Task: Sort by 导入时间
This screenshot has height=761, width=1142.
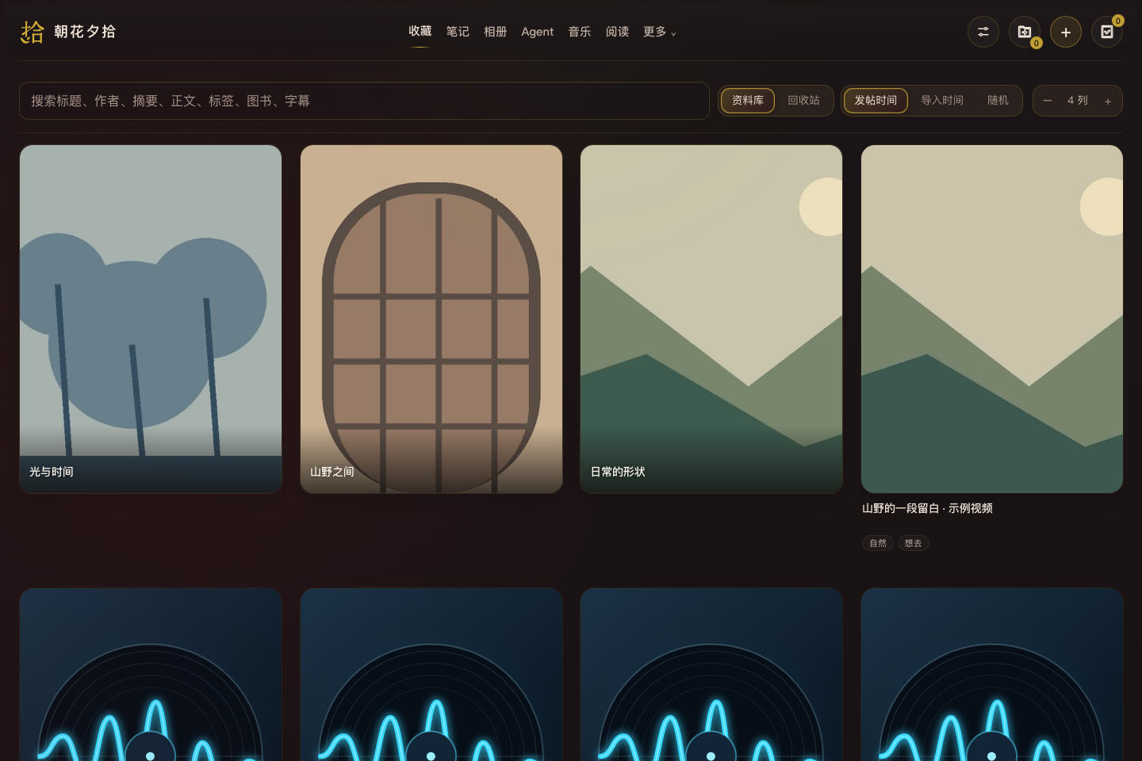Action: tap(942, 101)
